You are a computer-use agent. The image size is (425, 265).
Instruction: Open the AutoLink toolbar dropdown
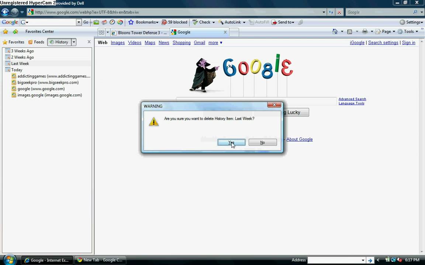[x=244, y=22]
